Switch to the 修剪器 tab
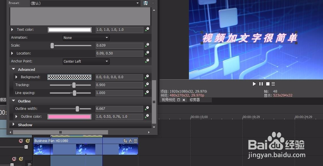 (x=195, y=100)
